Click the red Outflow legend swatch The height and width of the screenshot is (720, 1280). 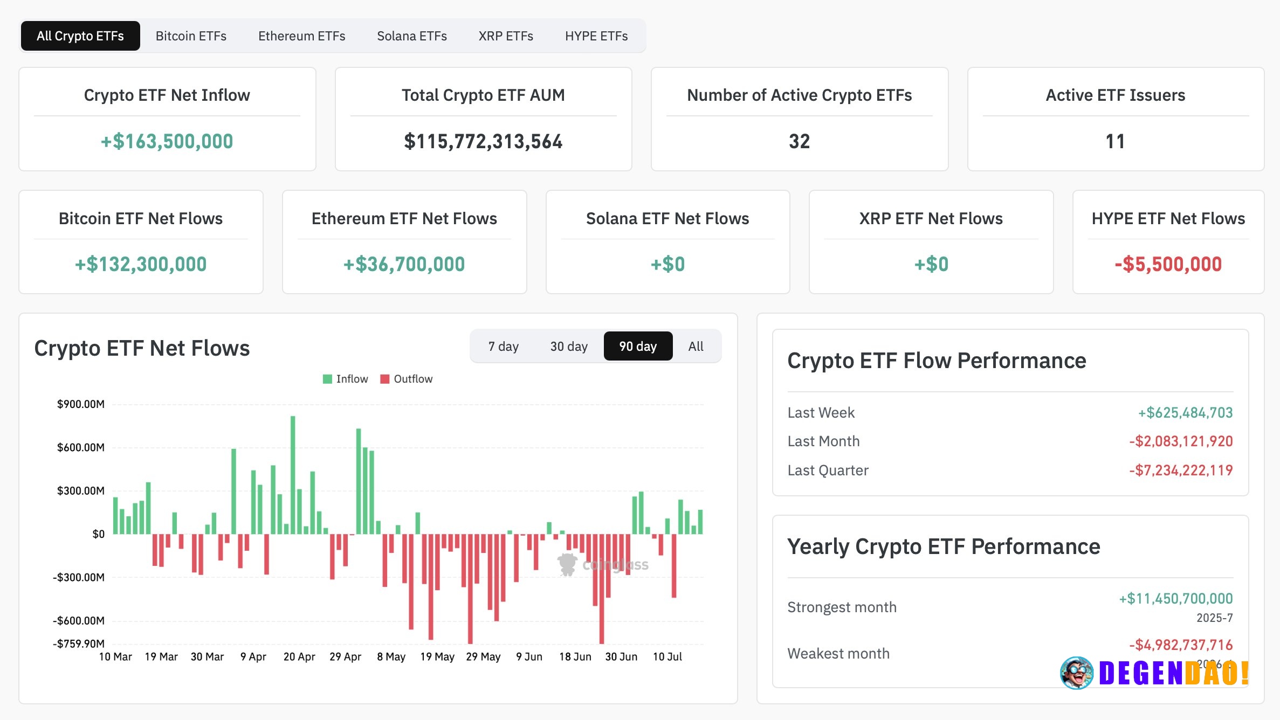tap(385, 379)
